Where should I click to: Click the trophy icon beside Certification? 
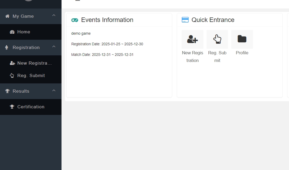point(12,106)
